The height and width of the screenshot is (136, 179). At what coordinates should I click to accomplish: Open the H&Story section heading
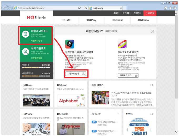(27, 114)
